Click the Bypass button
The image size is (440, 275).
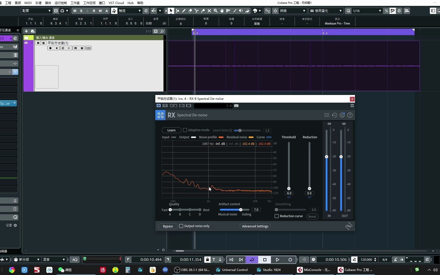click(168, 226)
